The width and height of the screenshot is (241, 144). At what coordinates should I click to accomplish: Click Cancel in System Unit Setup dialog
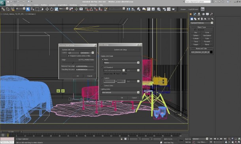pyautogui.click(x=90, y=76)
